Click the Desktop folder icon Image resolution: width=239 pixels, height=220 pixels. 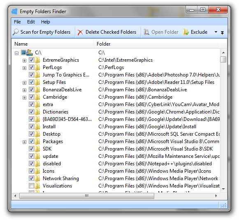[37, 134]
